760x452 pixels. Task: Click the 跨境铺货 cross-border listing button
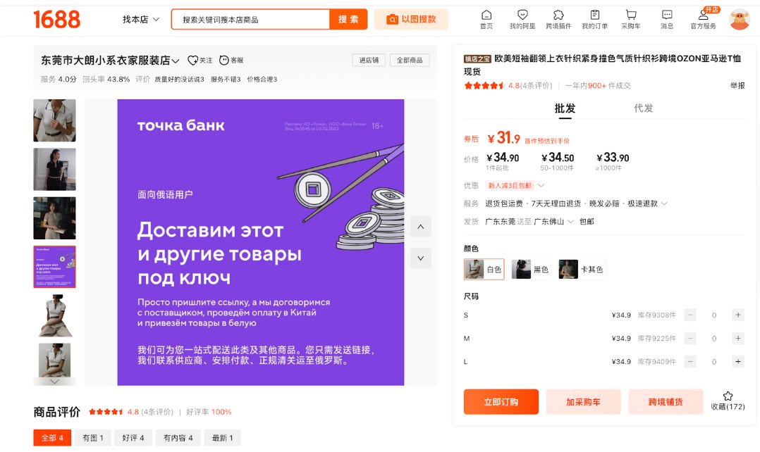click(666, 402)
